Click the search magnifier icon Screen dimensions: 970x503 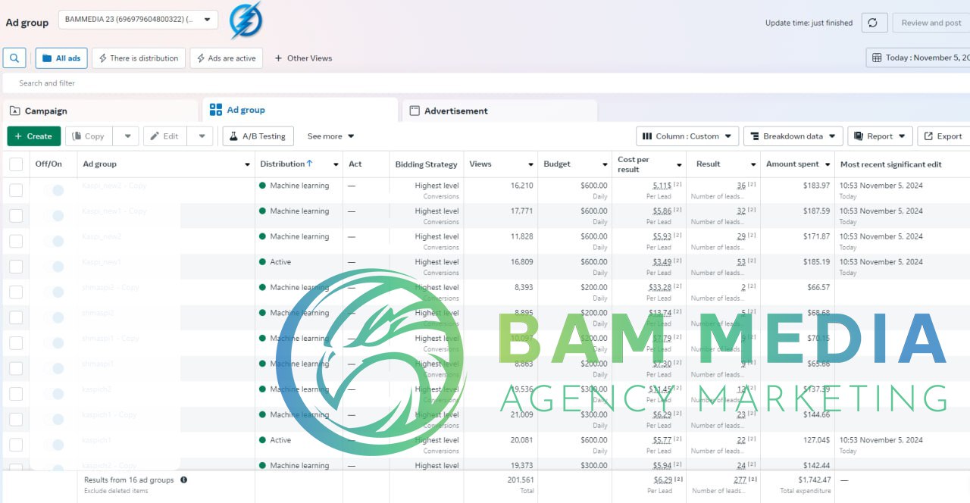14,58
